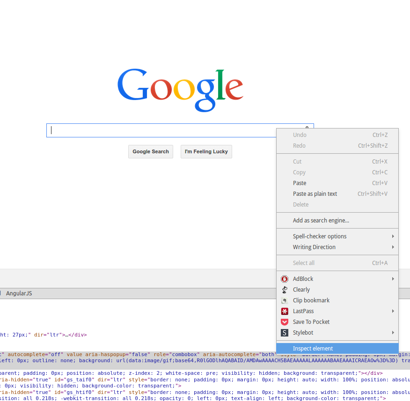Focus the Google search input box
This screenshot has width=410, height=401.
point(161,130)
